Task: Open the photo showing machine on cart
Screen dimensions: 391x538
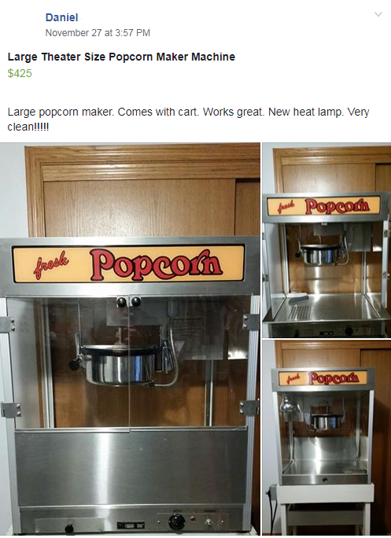Action: click(326, 437)
